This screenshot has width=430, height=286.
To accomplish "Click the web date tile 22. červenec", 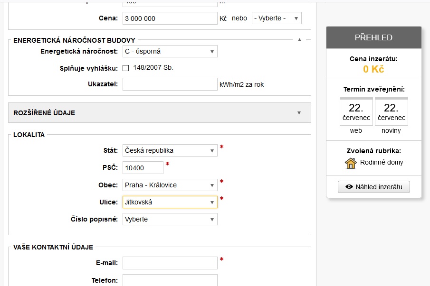I will click(x=356, y=111).
